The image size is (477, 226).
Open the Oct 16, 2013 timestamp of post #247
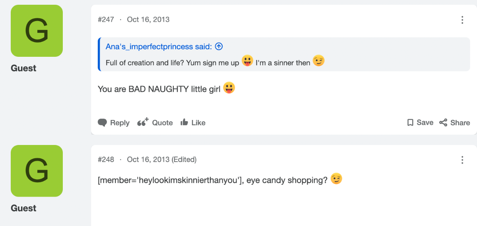tap(148, 19)
